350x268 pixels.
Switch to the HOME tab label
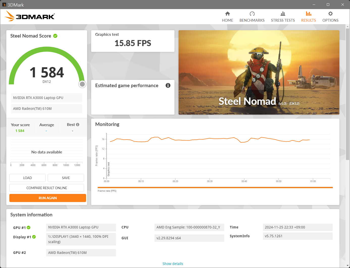(x=228, y=20)
